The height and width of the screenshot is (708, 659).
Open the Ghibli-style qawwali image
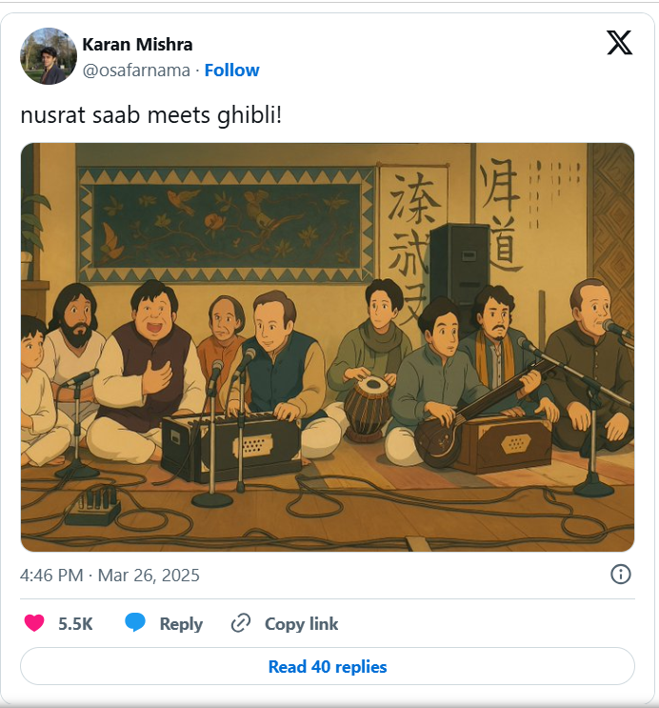[x=328, y=347]
